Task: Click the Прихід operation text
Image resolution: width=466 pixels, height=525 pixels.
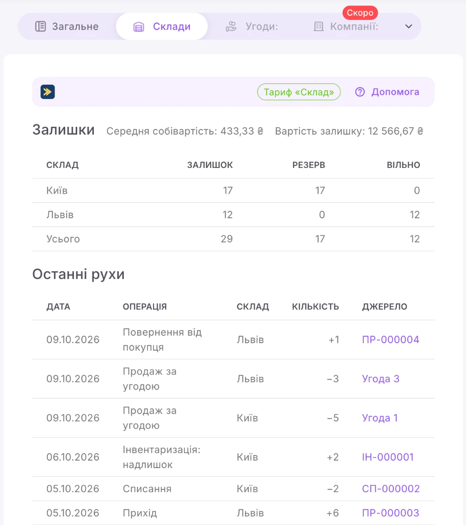Action: tap(140, 513)
